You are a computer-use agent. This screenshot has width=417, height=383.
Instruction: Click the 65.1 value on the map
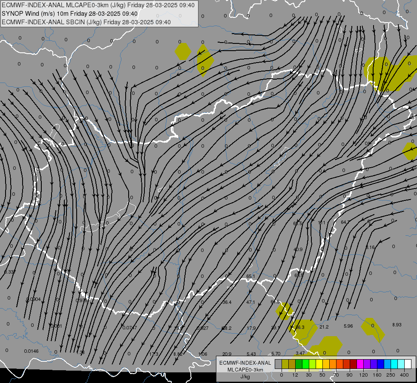250,277
